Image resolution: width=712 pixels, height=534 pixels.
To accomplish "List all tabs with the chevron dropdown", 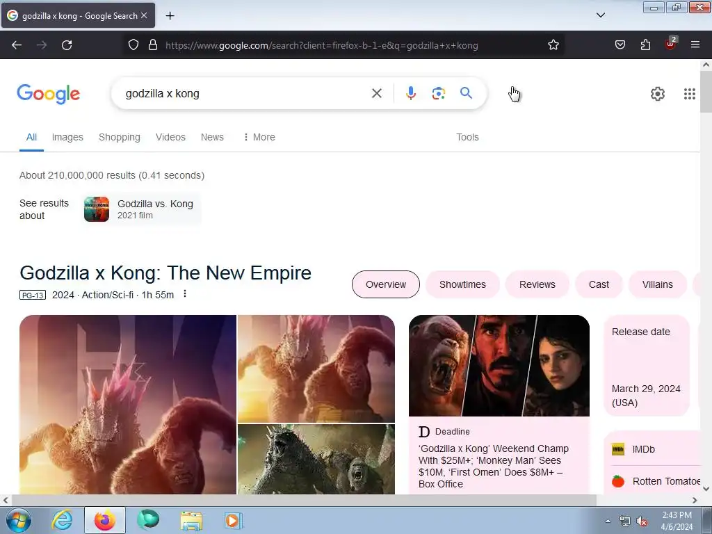I will 600,15.
